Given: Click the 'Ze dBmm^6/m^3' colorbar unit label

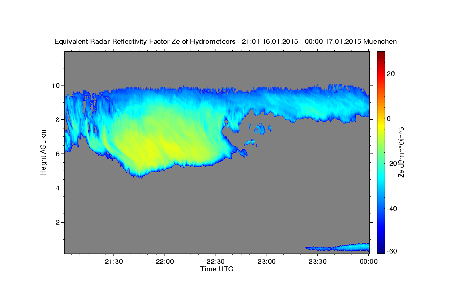Looking at the screenshot, I should pyautogui.click(x=401, y=152).
